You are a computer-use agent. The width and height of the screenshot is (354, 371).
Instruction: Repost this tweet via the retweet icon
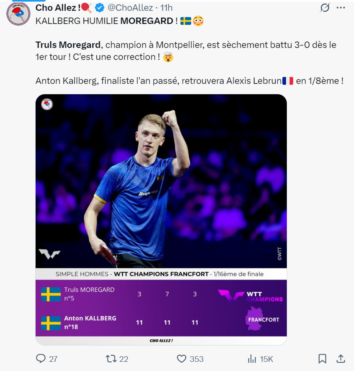point(110,359)
